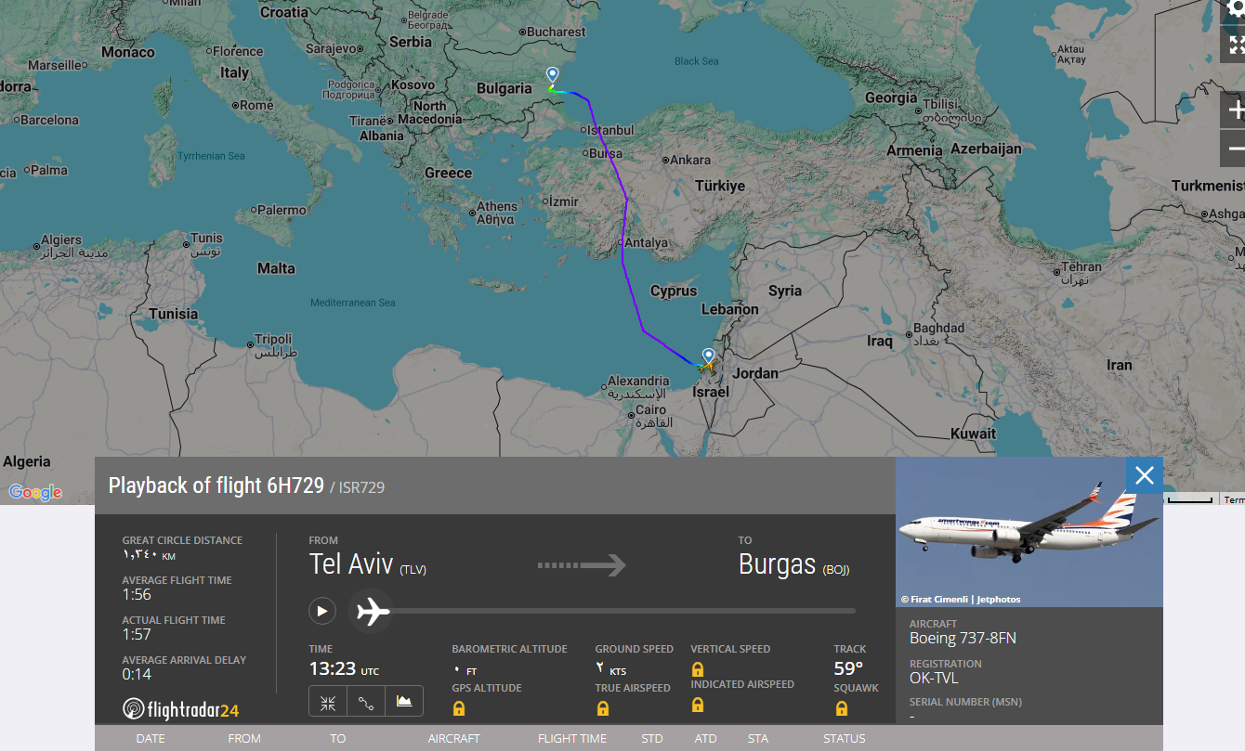Image resolution: width=1245 pixels, height=751 pixels.
Task: Enter fullscreen map view
Action: tap(1236, 45)
